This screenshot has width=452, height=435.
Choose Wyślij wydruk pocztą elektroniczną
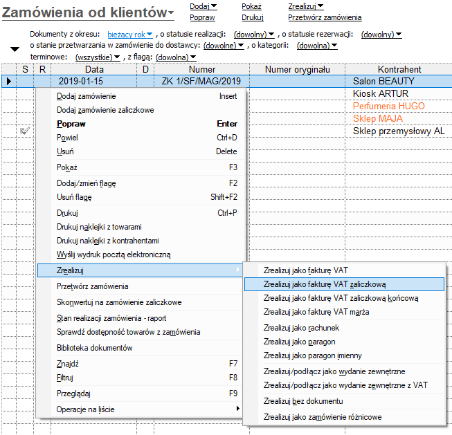(x=141, y=254)
